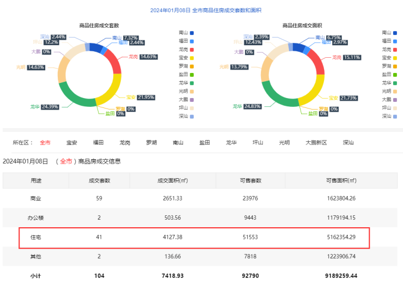
Task: Select the 大鹏新区 district tab
Action: point(316,143)
